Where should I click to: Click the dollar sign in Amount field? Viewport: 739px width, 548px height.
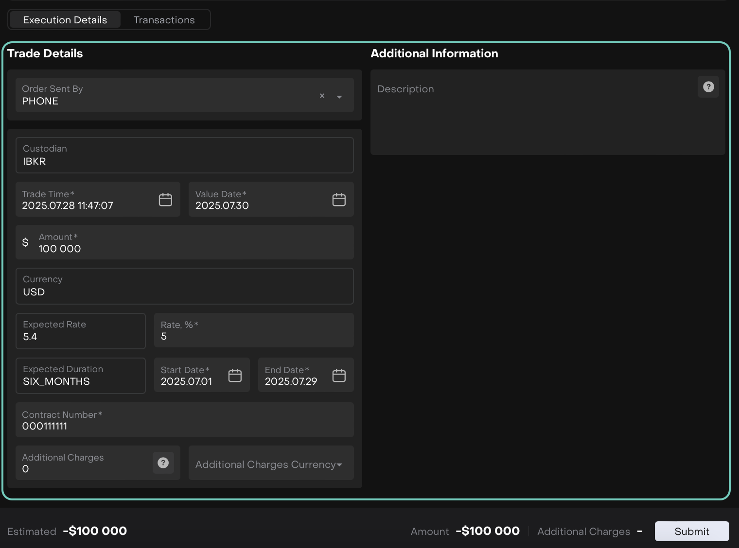coord(25,242)
